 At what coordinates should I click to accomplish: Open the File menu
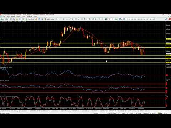pyautogui.click(x=4, y=16)
